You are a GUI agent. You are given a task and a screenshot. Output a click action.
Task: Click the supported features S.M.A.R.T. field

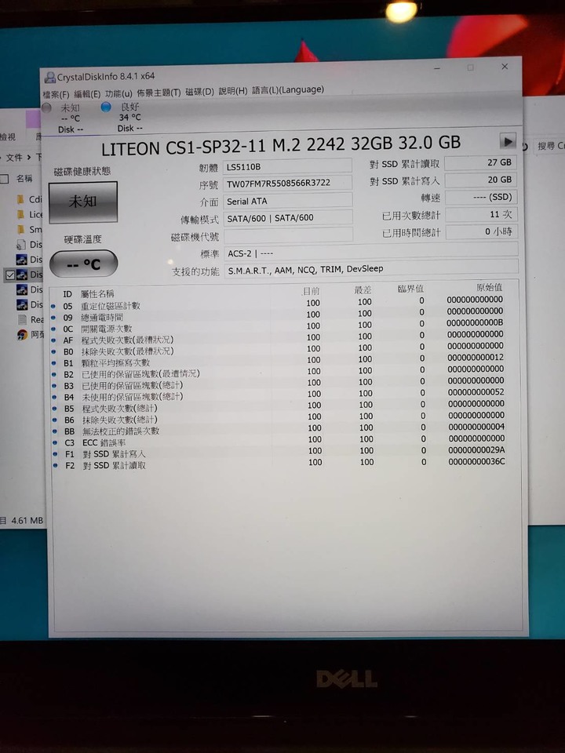click(x=371, y=269)
